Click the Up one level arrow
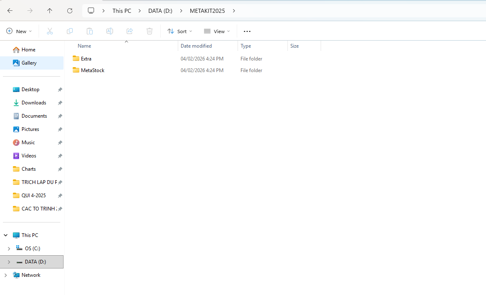 50,11
